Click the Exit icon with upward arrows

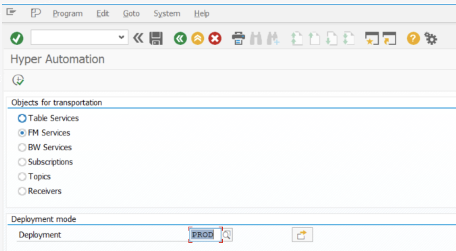pos(197,38)
